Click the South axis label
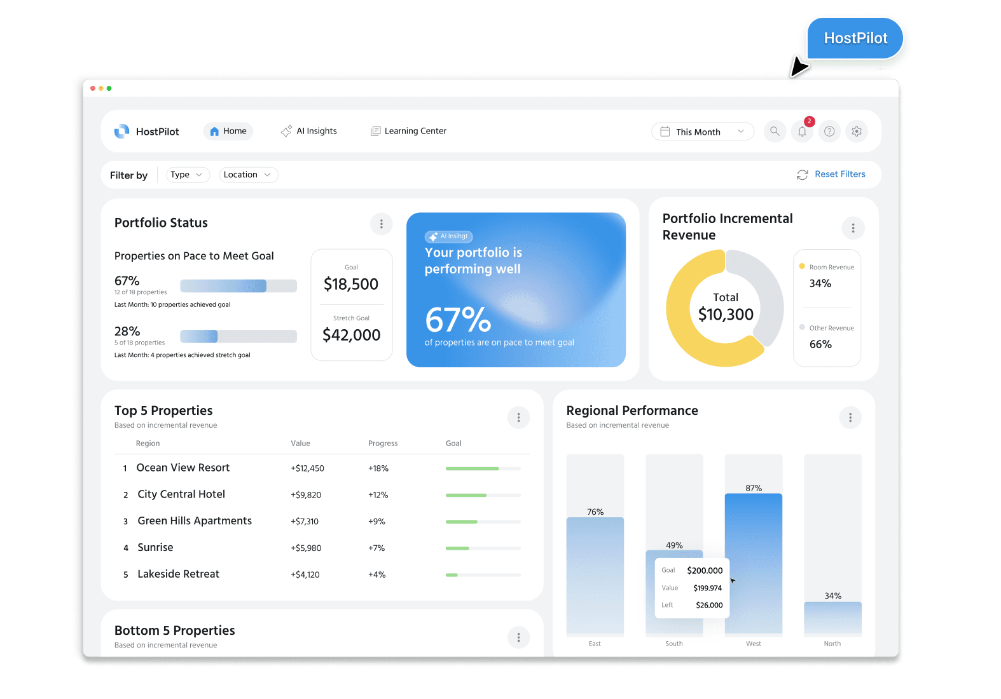The image size is (1001, 699). pos(674,644)
